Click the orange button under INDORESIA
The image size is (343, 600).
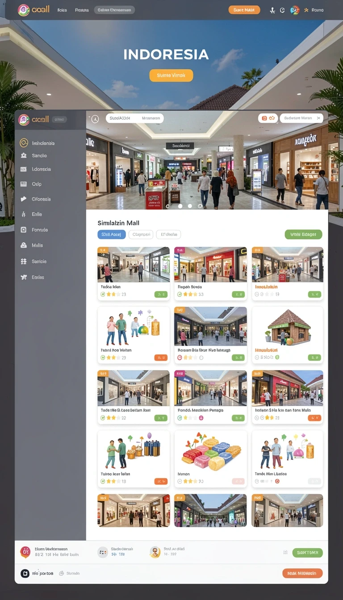[x=171, y=75]
